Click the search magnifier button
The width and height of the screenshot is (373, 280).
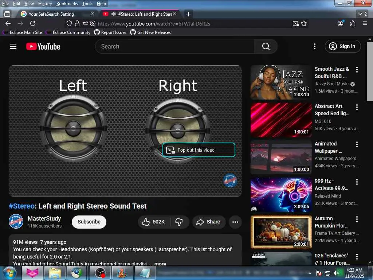pos(266,46)
